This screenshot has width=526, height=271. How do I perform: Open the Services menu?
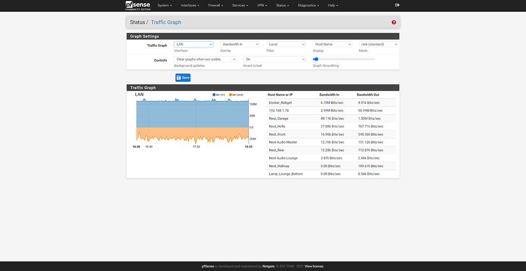(240, 5)
